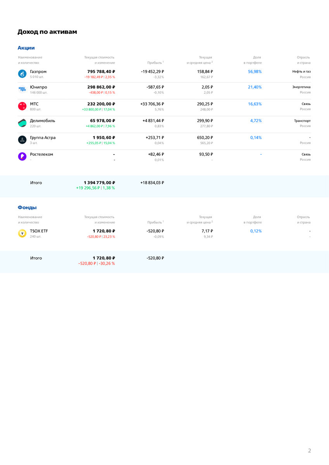Select the Фонды section heading

click(27, 208)
